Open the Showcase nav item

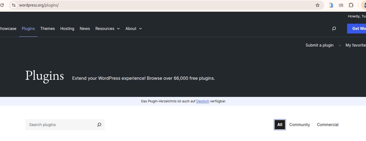click(x=8, y=28)
